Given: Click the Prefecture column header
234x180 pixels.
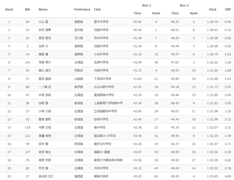Looking at the screenshot, I should pos(82,9).
